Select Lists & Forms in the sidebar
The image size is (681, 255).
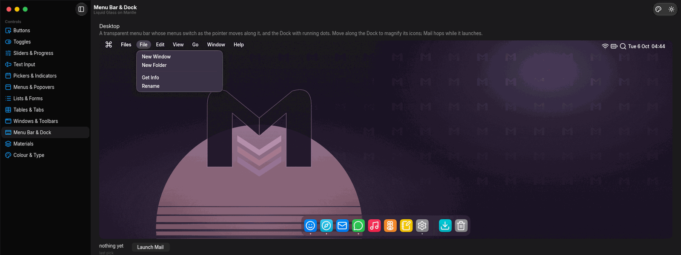[x=45, y=99]
